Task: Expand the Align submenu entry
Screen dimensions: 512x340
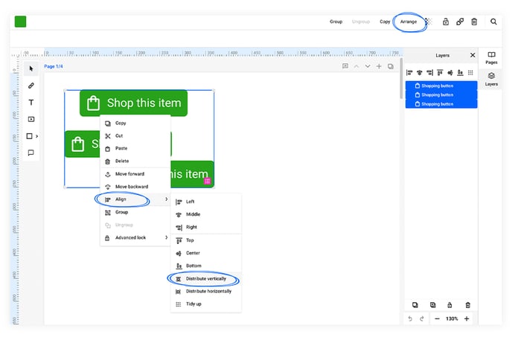Action: point(135,199)
